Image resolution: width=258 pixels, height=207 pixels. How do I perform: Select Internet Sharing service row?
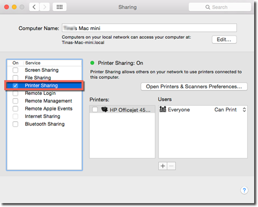[x=44, y=116]
